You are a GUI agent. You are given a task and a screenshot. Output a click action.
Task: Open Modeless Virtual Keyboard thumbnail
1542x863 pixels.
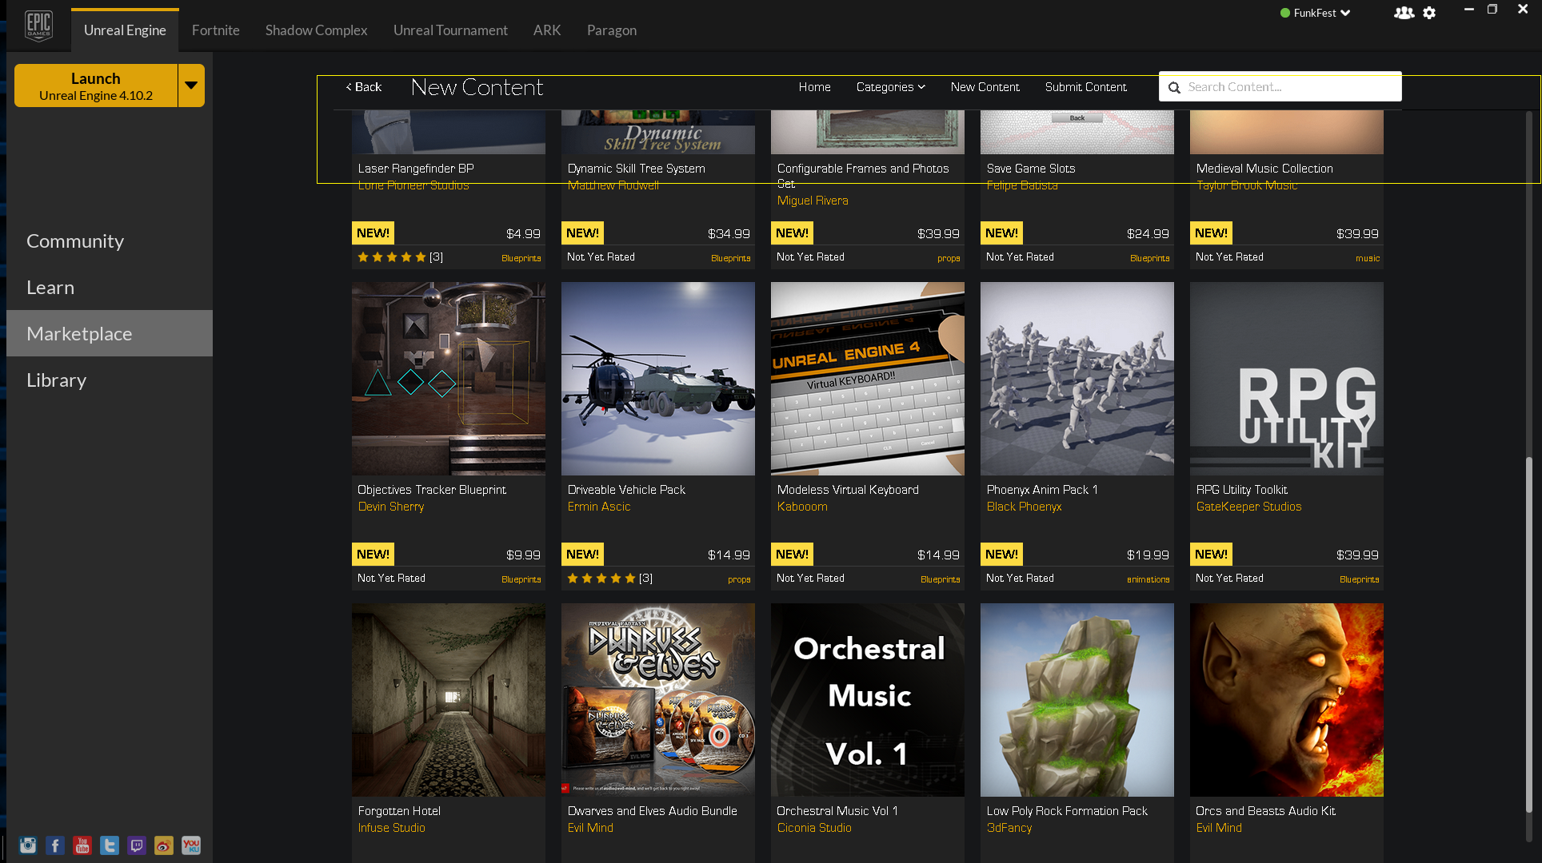pyautogui.click(x=868, y=379)
